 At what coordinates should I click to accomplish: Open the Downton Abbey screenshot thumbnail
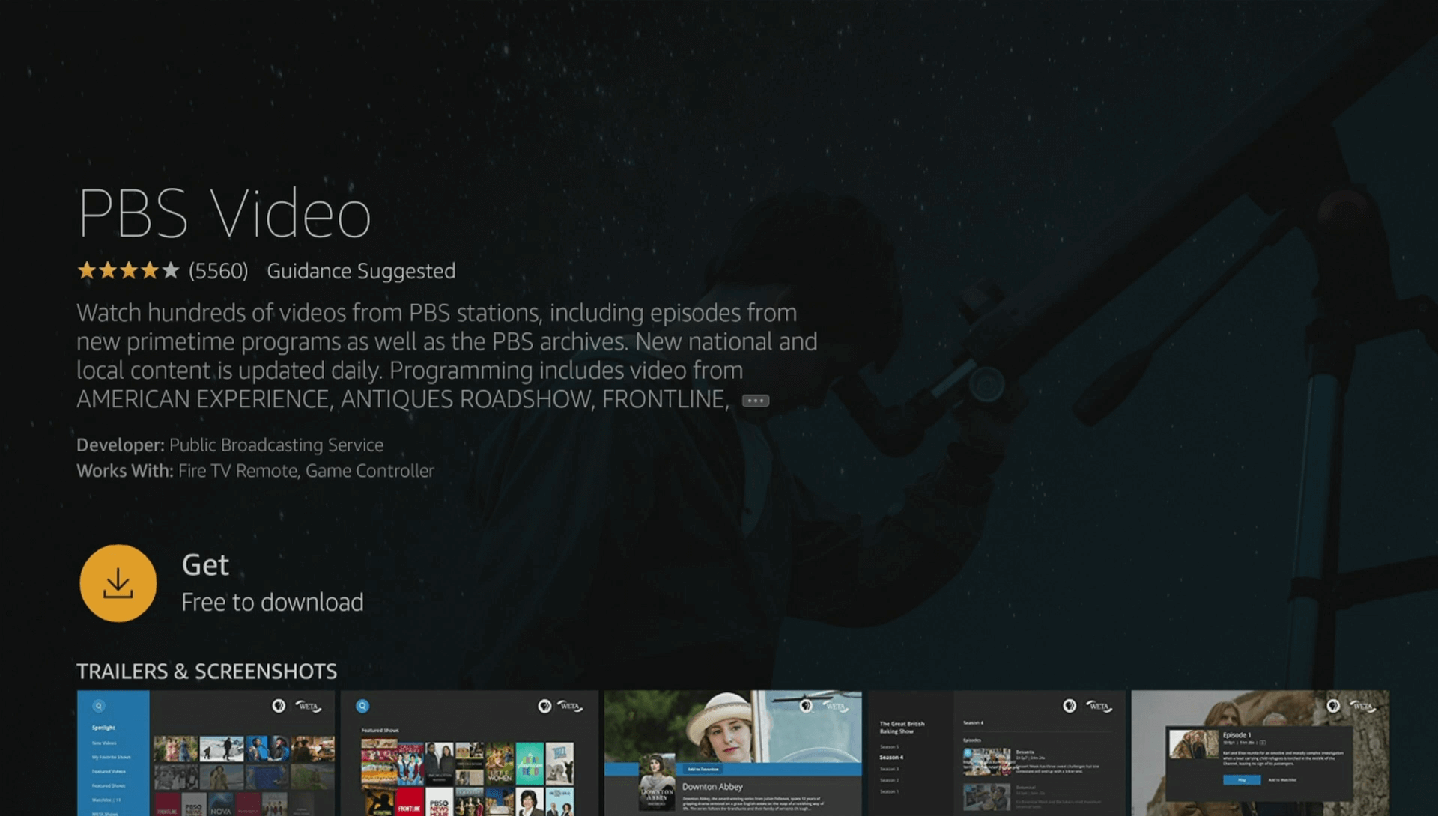point(733,753)
